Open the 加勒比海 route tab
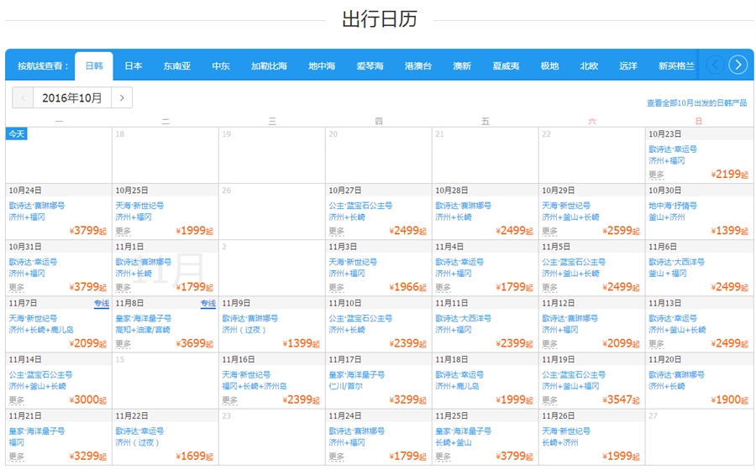This screenshot has height=475, width=756. [x=269, y=66]
